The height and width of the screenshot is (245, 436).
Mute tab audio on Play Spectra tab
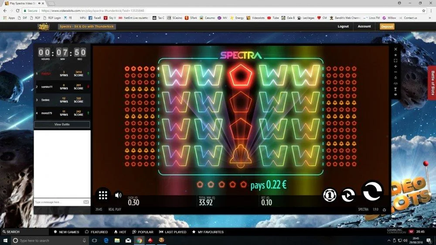(39, 3)
